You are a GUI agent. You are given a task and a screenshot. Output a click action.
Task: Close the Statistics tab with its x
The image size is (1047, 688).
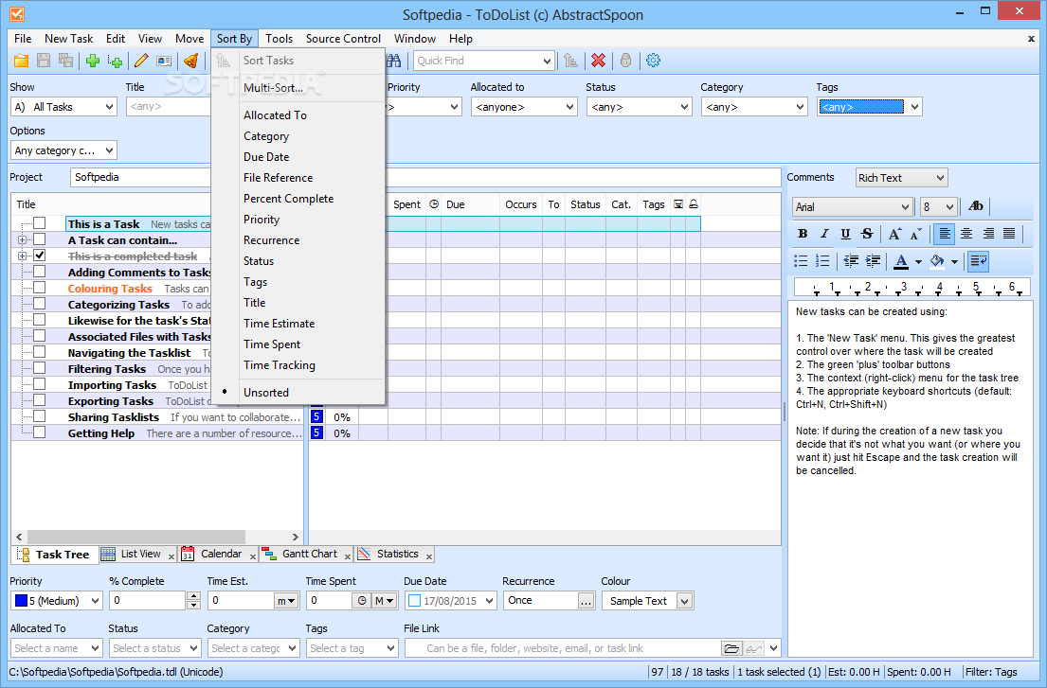(x=428, y=556)
